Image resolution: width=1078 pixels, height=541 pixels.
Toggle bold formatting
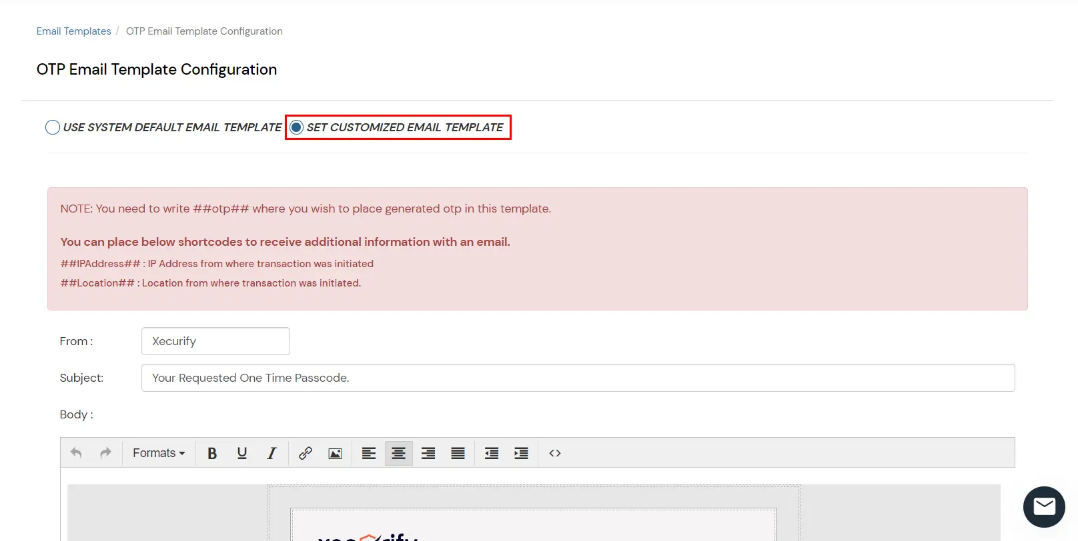pos(212,453)
